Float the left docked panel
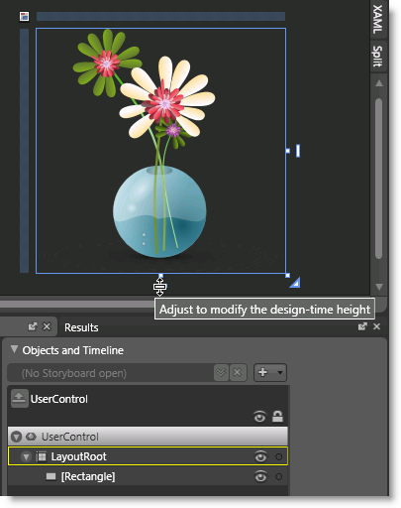The height and width of the screenshot is (508, 401). tap(33, 326)
